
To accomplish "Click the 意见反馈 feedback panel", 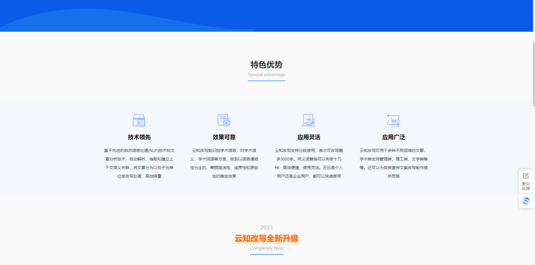I will tap(526, 182).
